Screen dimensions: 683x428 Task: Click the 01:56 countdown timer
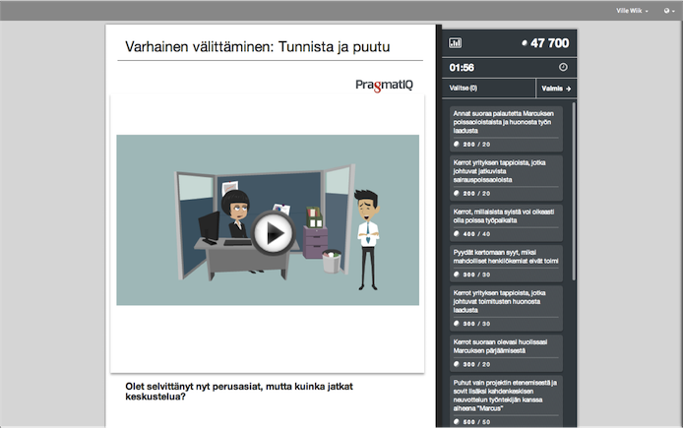pos(462,68)
